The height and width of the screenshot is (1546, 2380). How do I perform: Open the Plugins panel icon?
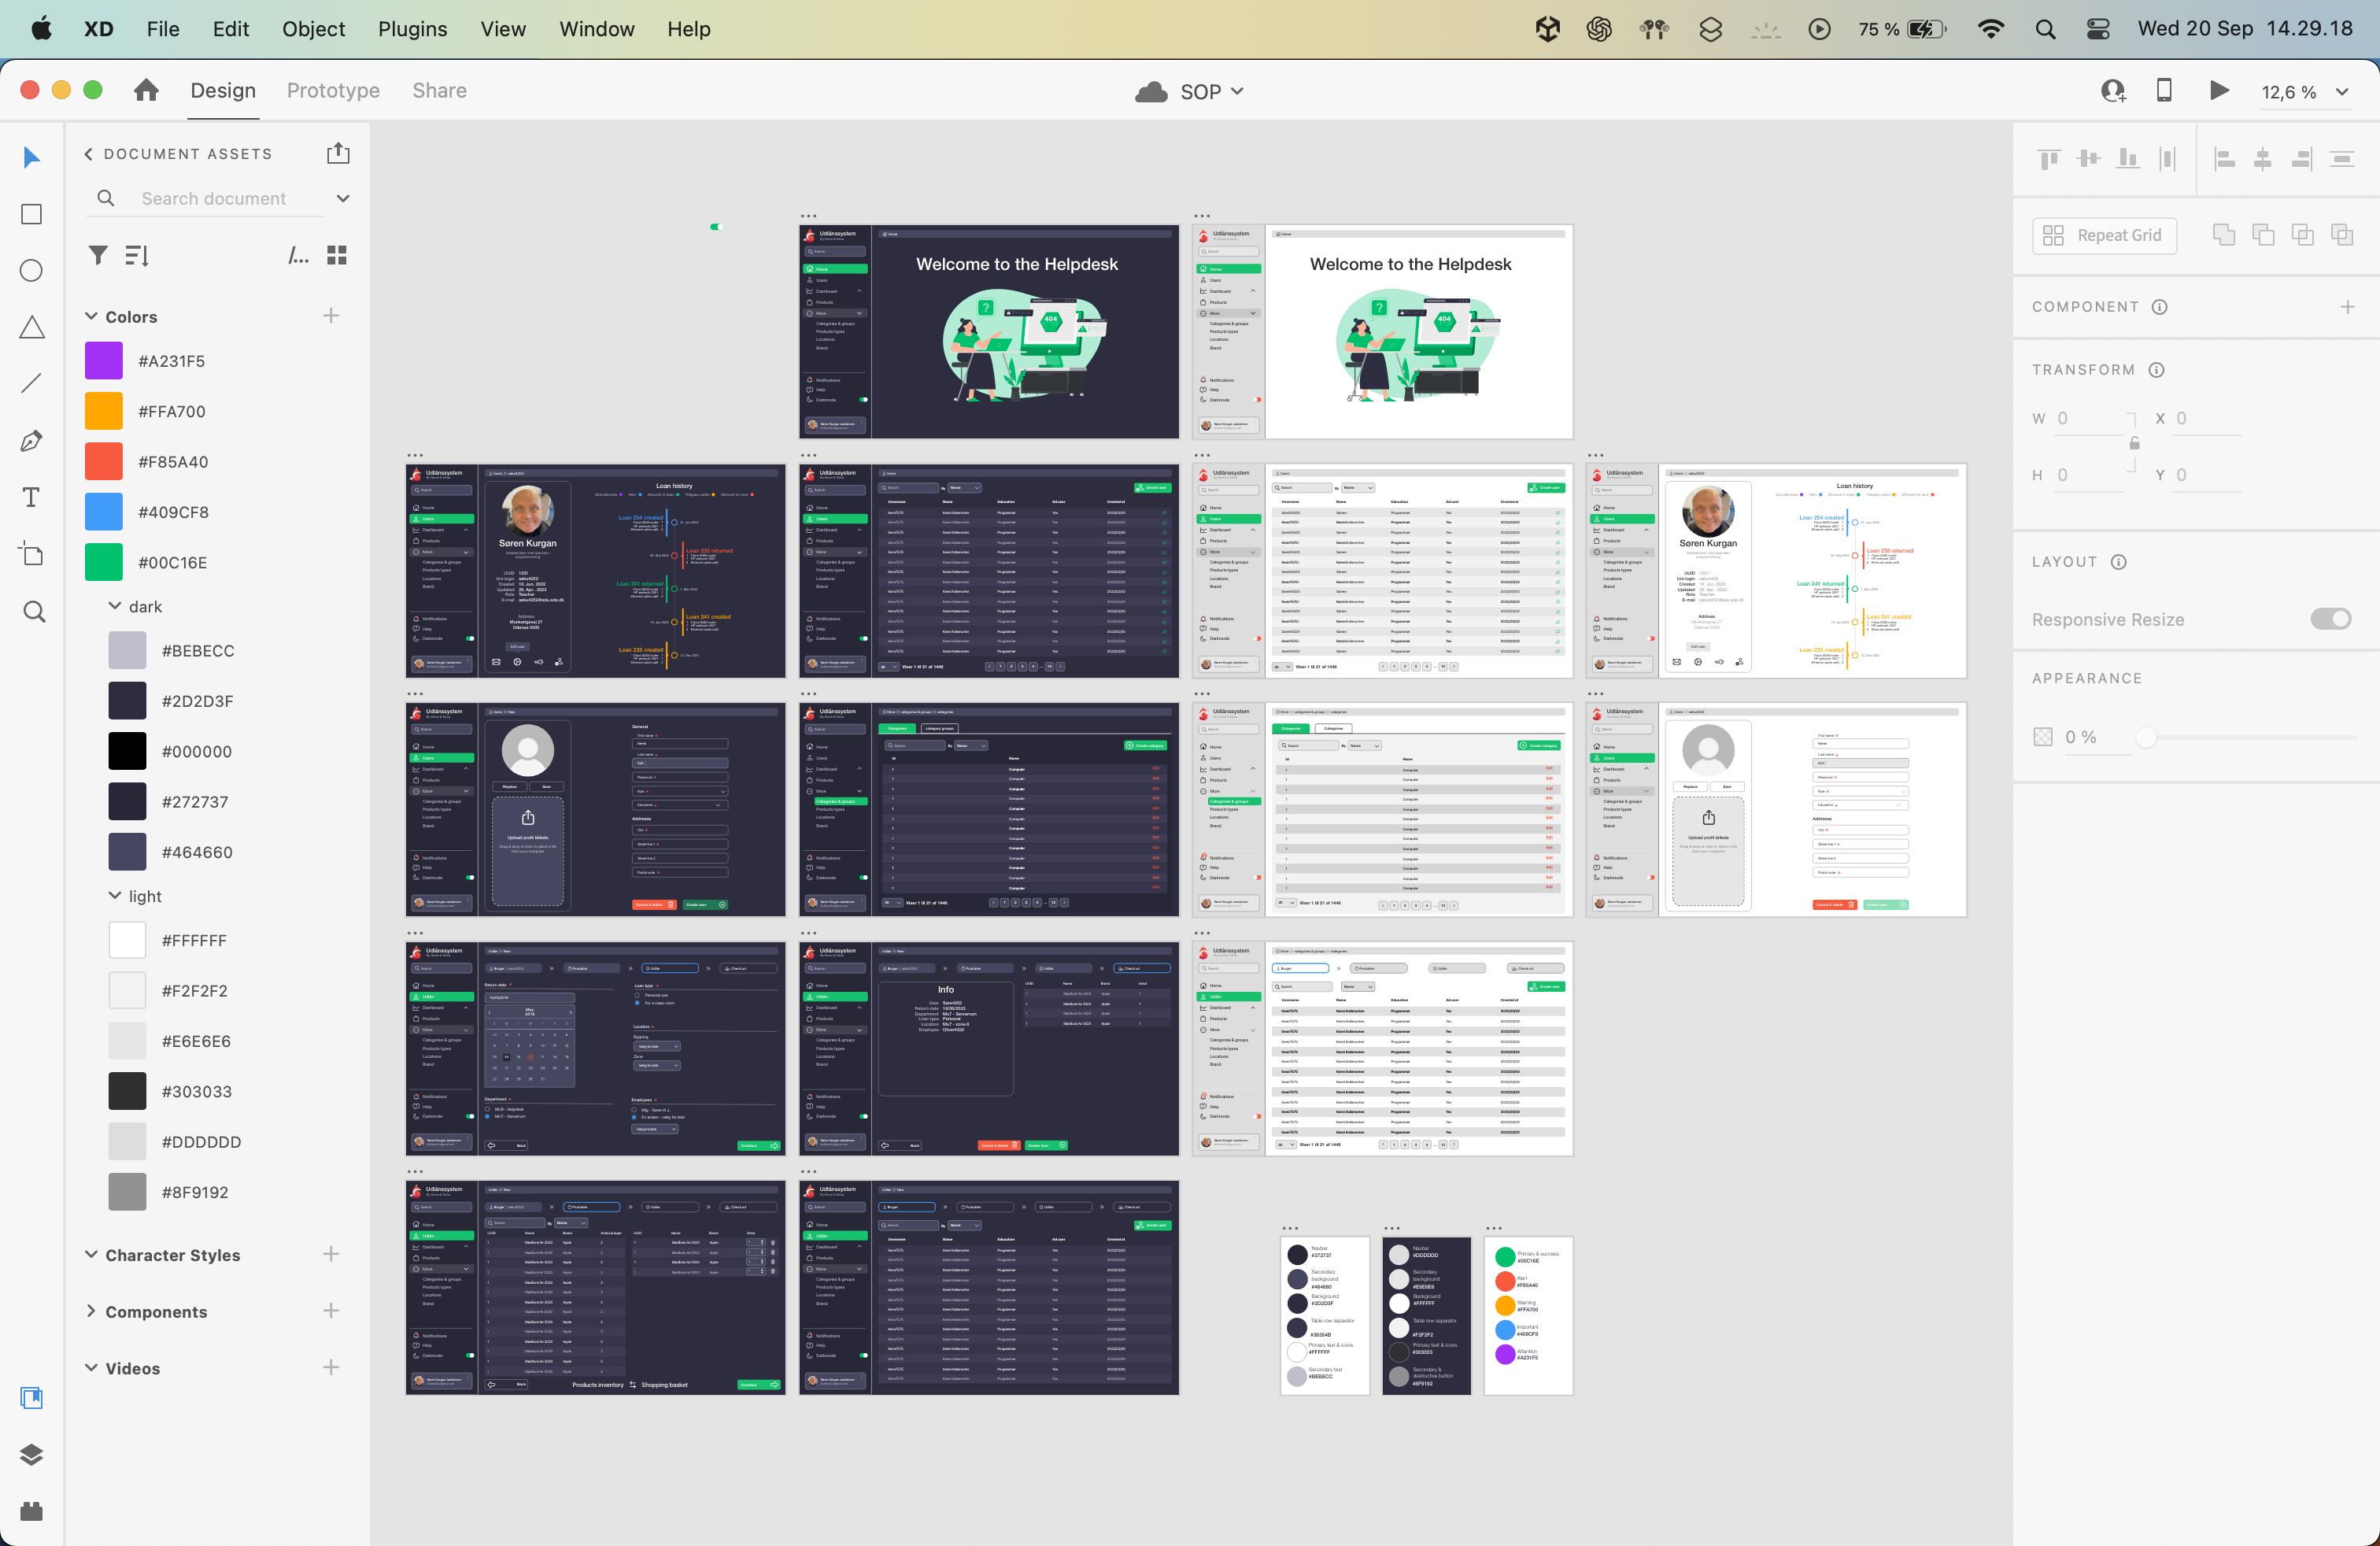32,1511
